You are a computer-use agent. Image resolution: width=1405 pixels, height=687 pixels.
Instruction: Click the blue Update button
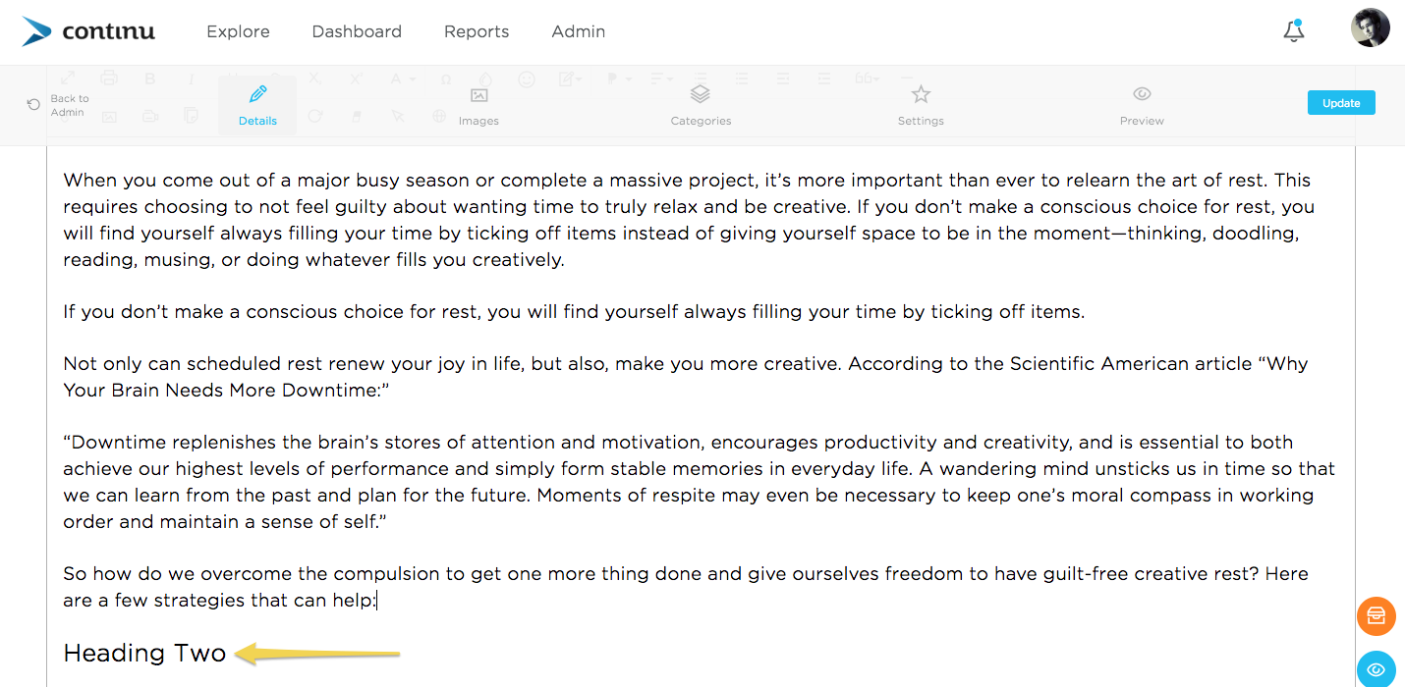pos(1341,103)
